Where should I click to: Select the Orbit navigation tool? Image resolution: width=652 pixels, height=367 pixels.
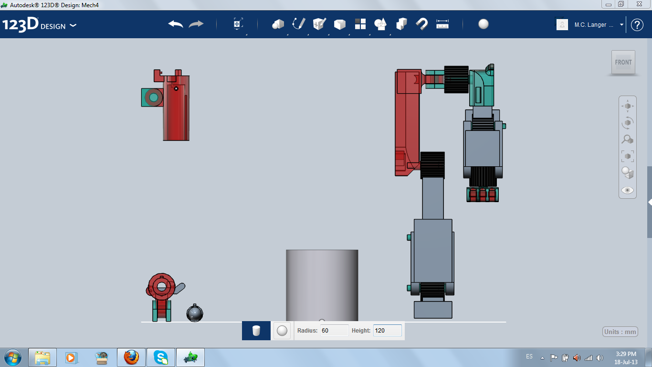(628, 123)
